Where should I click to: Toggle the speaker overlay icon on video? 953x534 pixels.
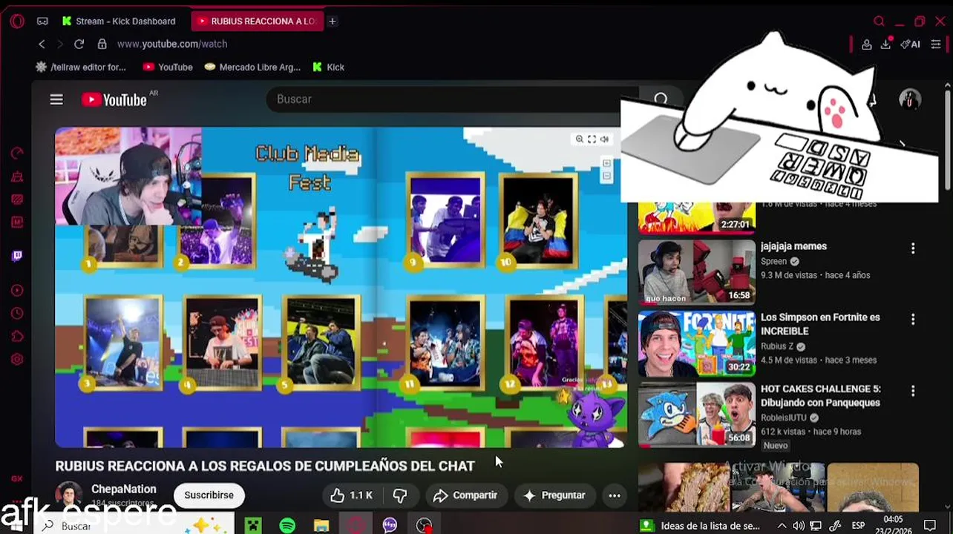point(604,139)
